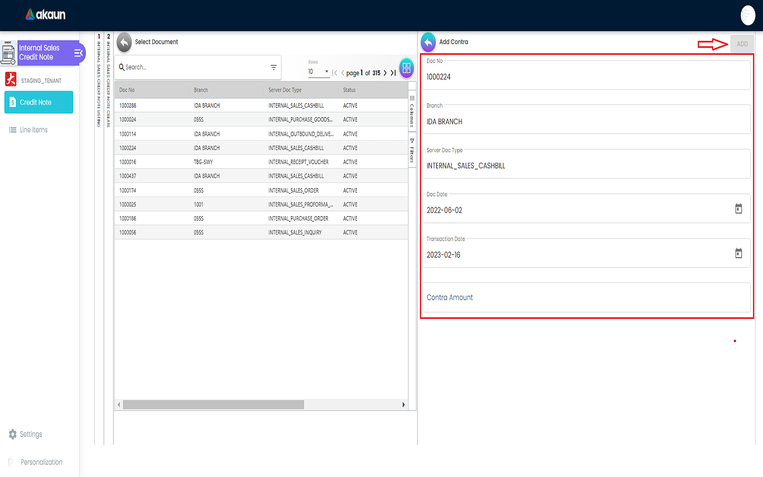Select the Credit Note menu item
This screenshot has width=763, height=477.
[x=39, y=102]
